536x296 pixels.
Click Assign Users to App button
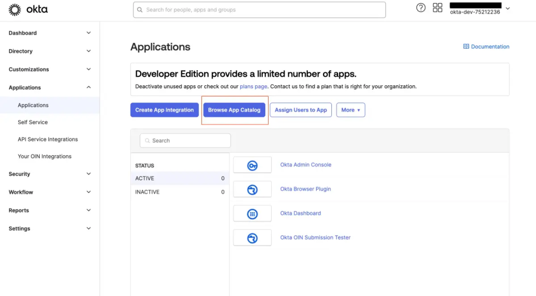[x=301, y=110]
